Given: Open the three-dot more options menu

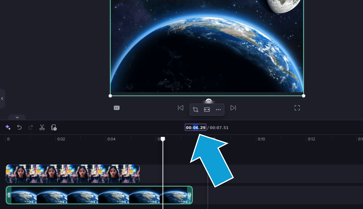Looking at the screenshot, I should tap(218, 110).
